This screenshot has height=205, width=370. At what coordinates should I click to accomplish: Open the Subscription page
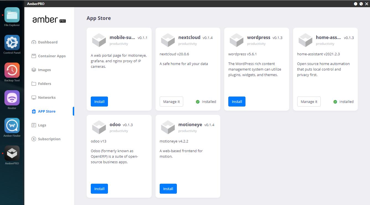49,139
